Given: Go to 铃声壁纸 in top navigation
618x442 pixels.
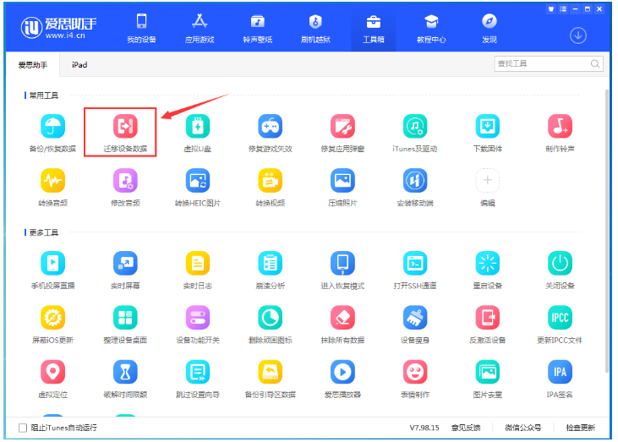Looking at the screenshot, I should (257, 29).
